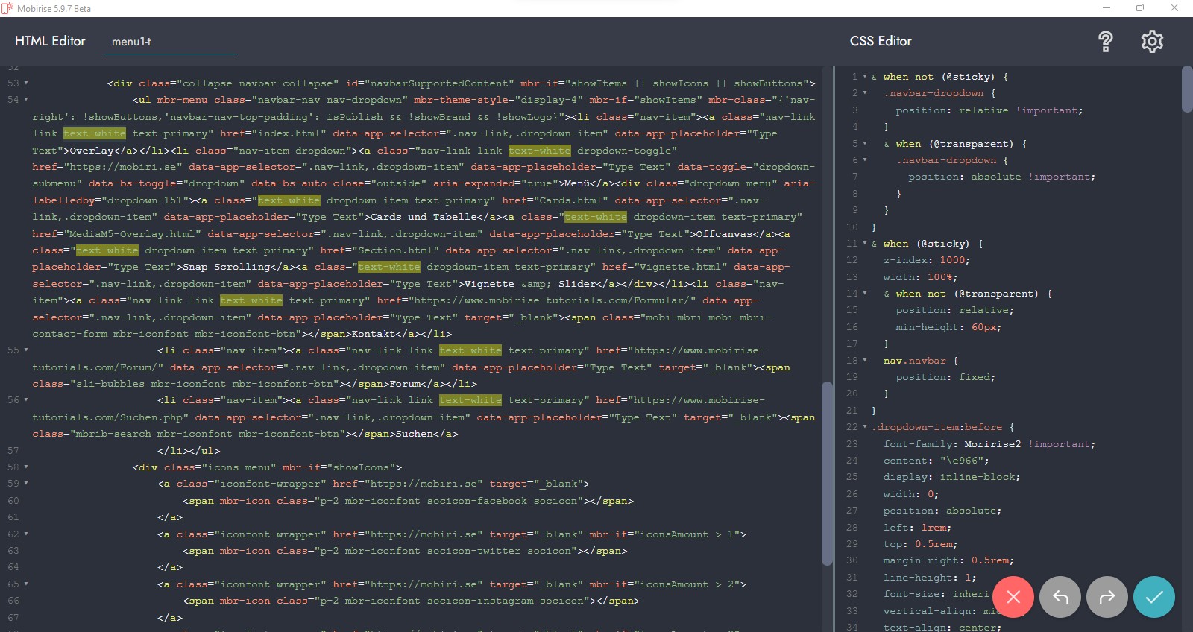Screen dimensions: 1193x632
Task: Click the HTML editor vertical scrollbar
Action: 826,473
